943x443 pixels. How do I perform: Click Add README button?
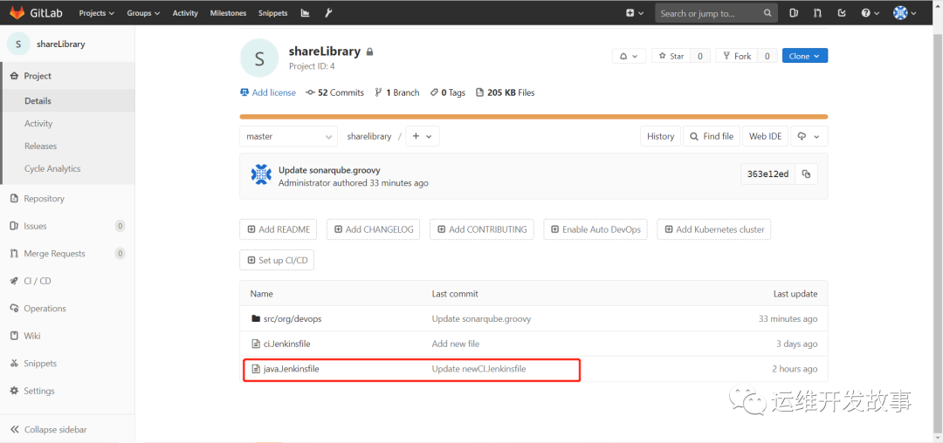[279, 229]
